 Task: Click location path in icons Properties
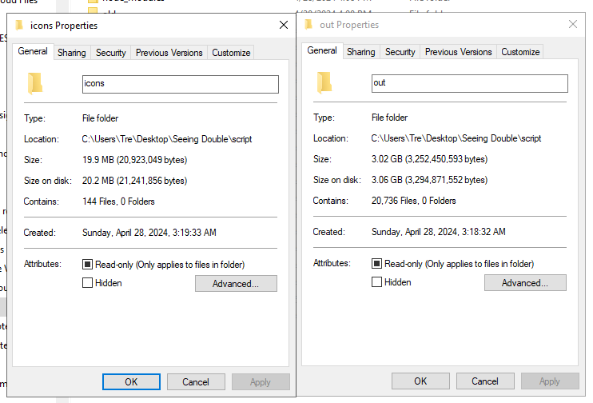coord(167,139)
